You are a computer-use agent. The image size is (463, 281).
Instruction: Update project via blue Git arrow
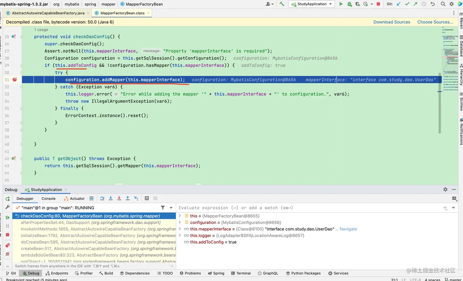click(x=398, y=4)
